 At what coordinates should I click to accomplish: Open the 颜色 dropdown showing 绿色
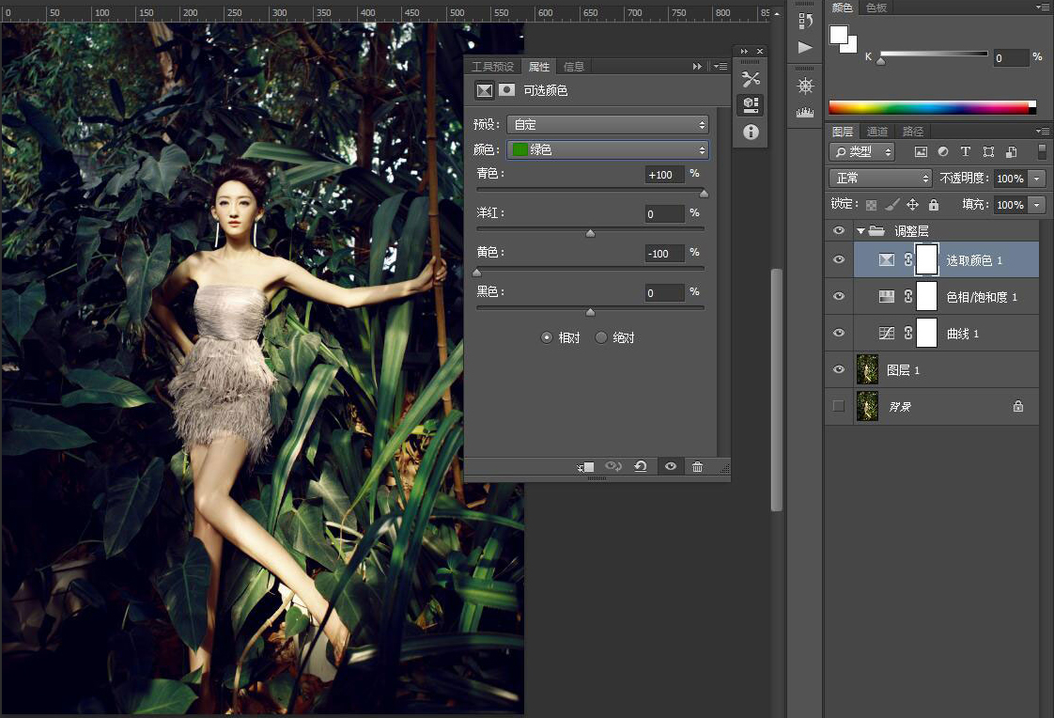608,150
